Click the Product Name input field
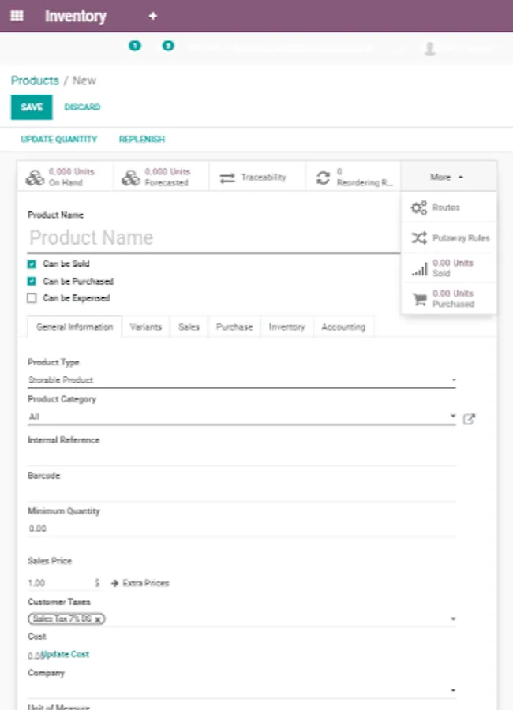This screenshot has height=710, width=513. pos(213,237)
